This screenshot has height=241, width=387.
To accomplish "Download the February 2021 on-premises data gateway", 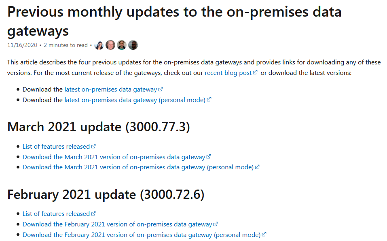I will coord(117,224).
